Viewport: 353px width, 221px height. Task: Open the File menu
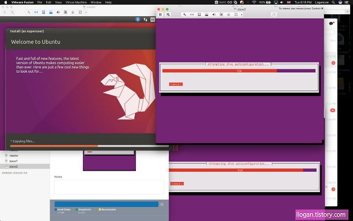coord(40,2)
